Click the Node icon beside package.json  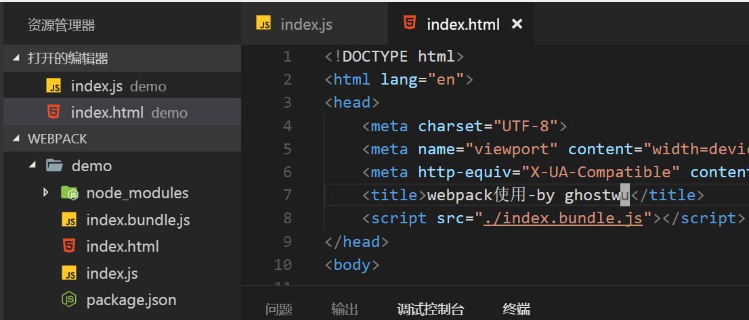[x=69, y=300]
